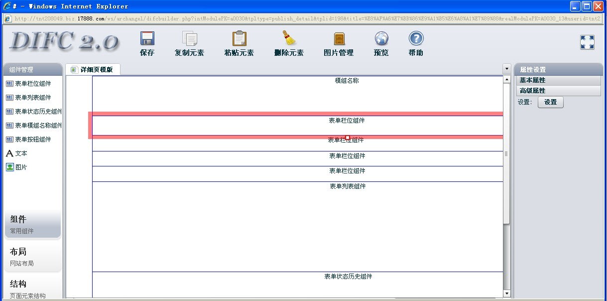
Task: Open Image Management (图片管理) icon
Action: (339, 39)
